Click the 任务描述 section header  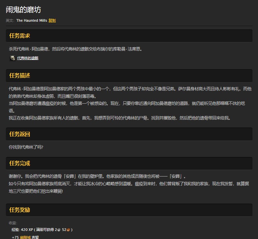[20, 75]
